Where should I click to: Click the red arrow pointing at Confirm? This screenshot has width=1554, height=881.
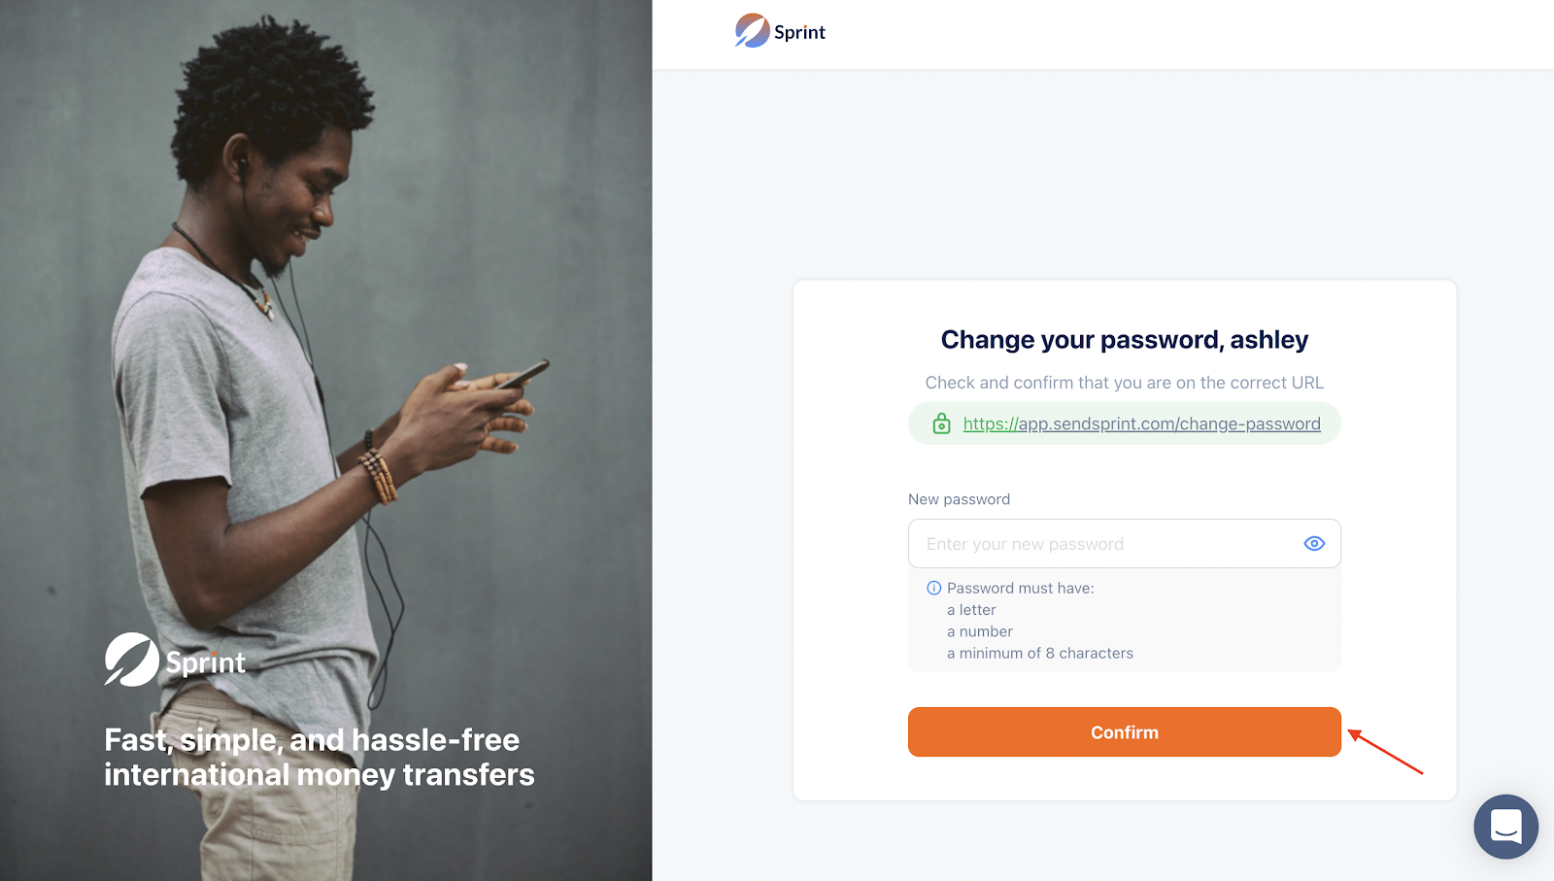(1385, 752)
